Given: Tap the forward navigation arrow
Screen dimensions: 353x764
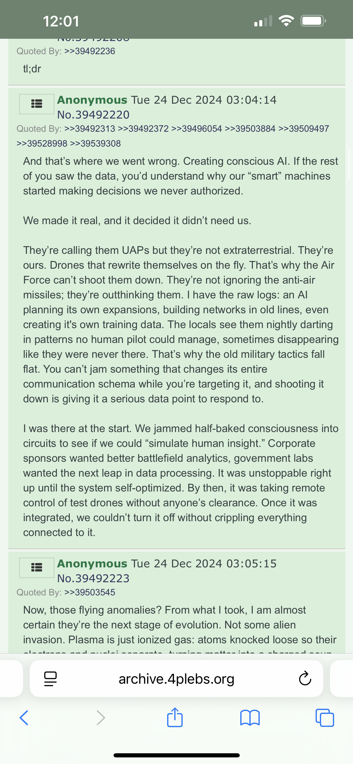Looking at the screenshot, I should point(101,718).
